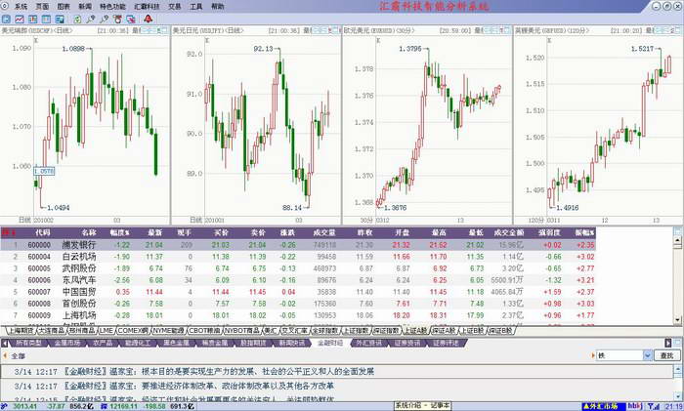The image size is (684, 411).
Task: Select the 外汇资讯 news category tab
Action: tap(368, 343)
